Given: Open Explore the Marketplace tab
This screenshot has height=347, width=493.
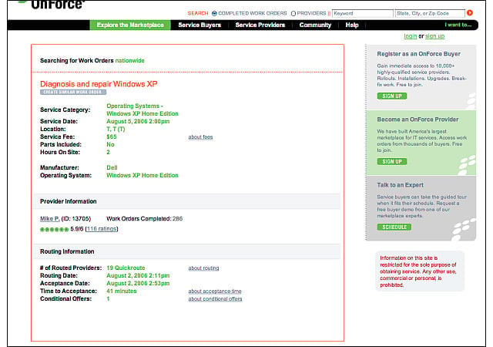Looking at the screenshot, I should [130, 25].
